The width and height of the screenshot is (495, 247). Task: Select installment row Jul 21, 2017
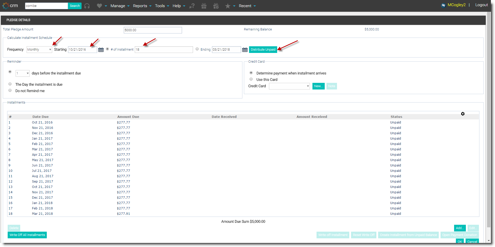point(243,171)
